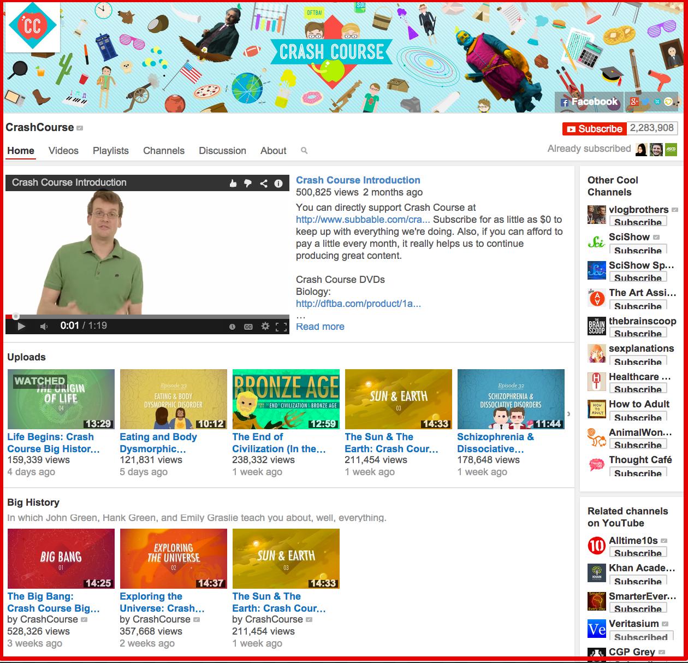Screen dimensions: 688x663
Task: Play the Crash Course Introduction video
Action: [21, 326]
